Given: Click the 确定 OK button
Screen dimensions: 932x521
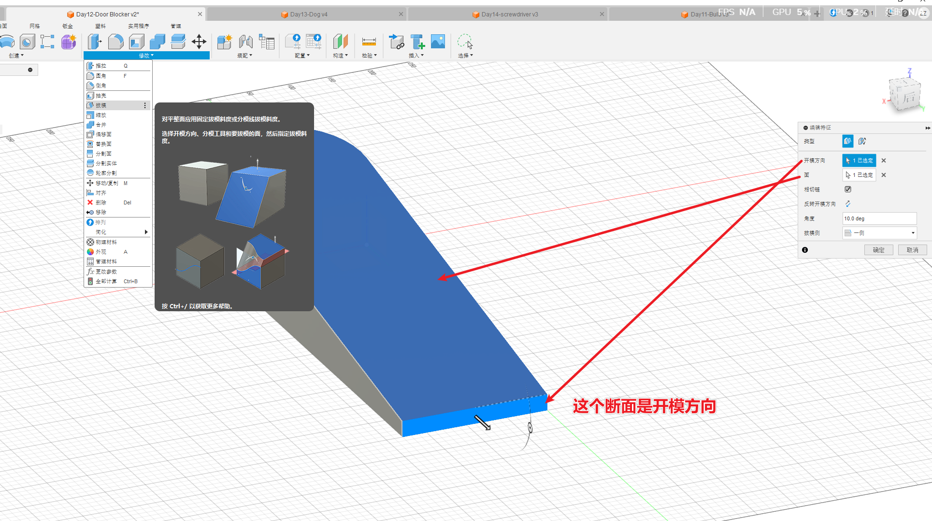Looking at the screenshot, I should coord(878,250).
